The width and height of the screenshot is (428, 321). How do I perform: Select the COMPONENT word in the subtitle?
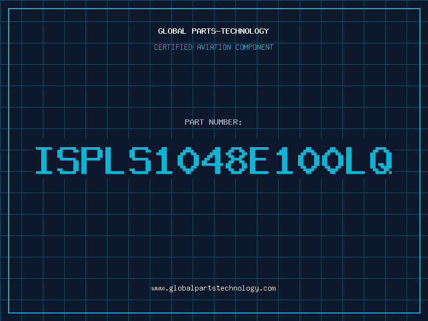coord(255,47)
